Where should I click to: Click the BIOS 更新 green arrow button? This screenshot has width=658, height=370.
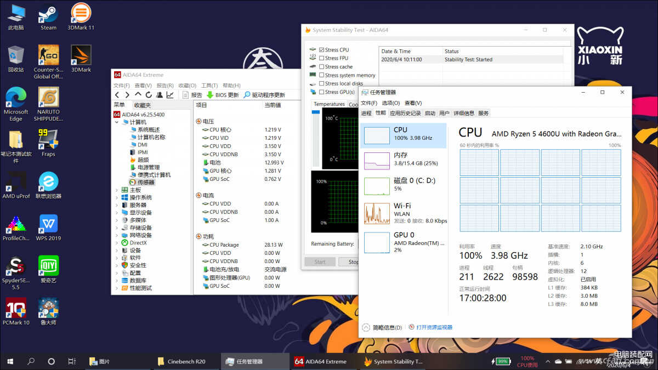coord(223,95)
